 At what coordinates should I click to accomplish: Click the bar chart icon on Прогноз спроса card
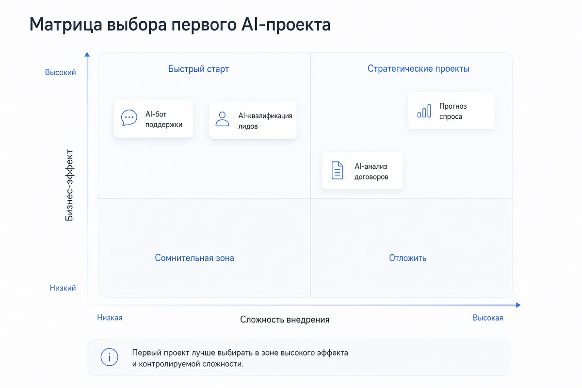(424, 111)
